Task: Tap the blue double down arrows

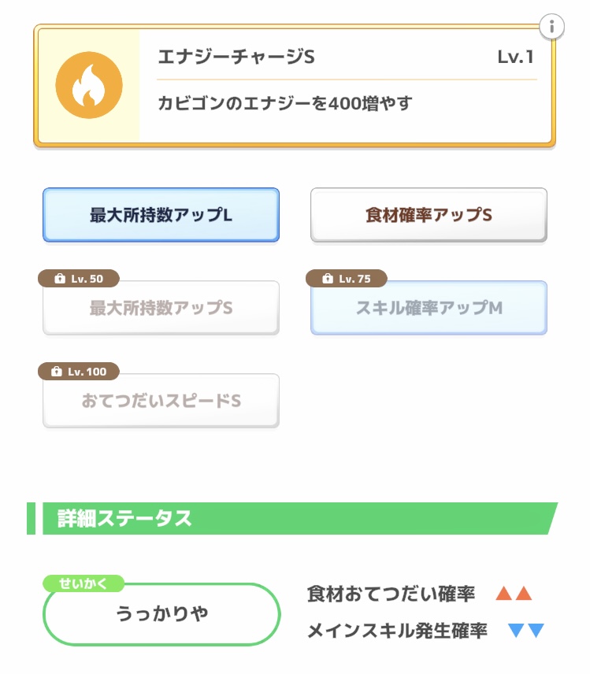Action: pos(526,630)
